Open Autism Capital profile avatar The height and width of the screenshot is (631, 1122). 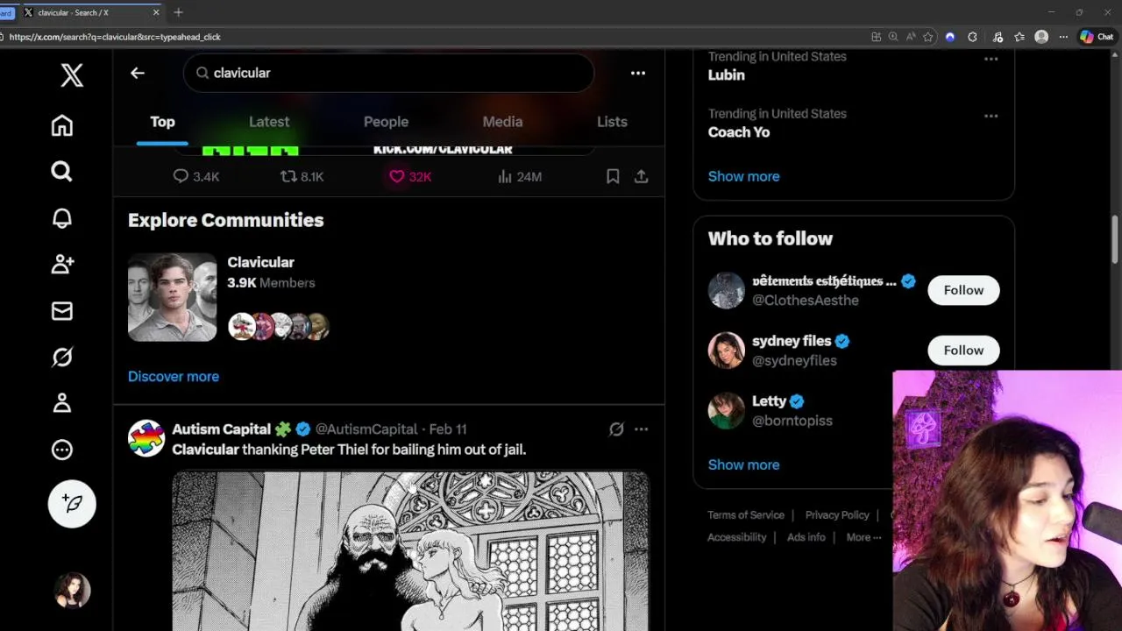click(x=146, y=437)
